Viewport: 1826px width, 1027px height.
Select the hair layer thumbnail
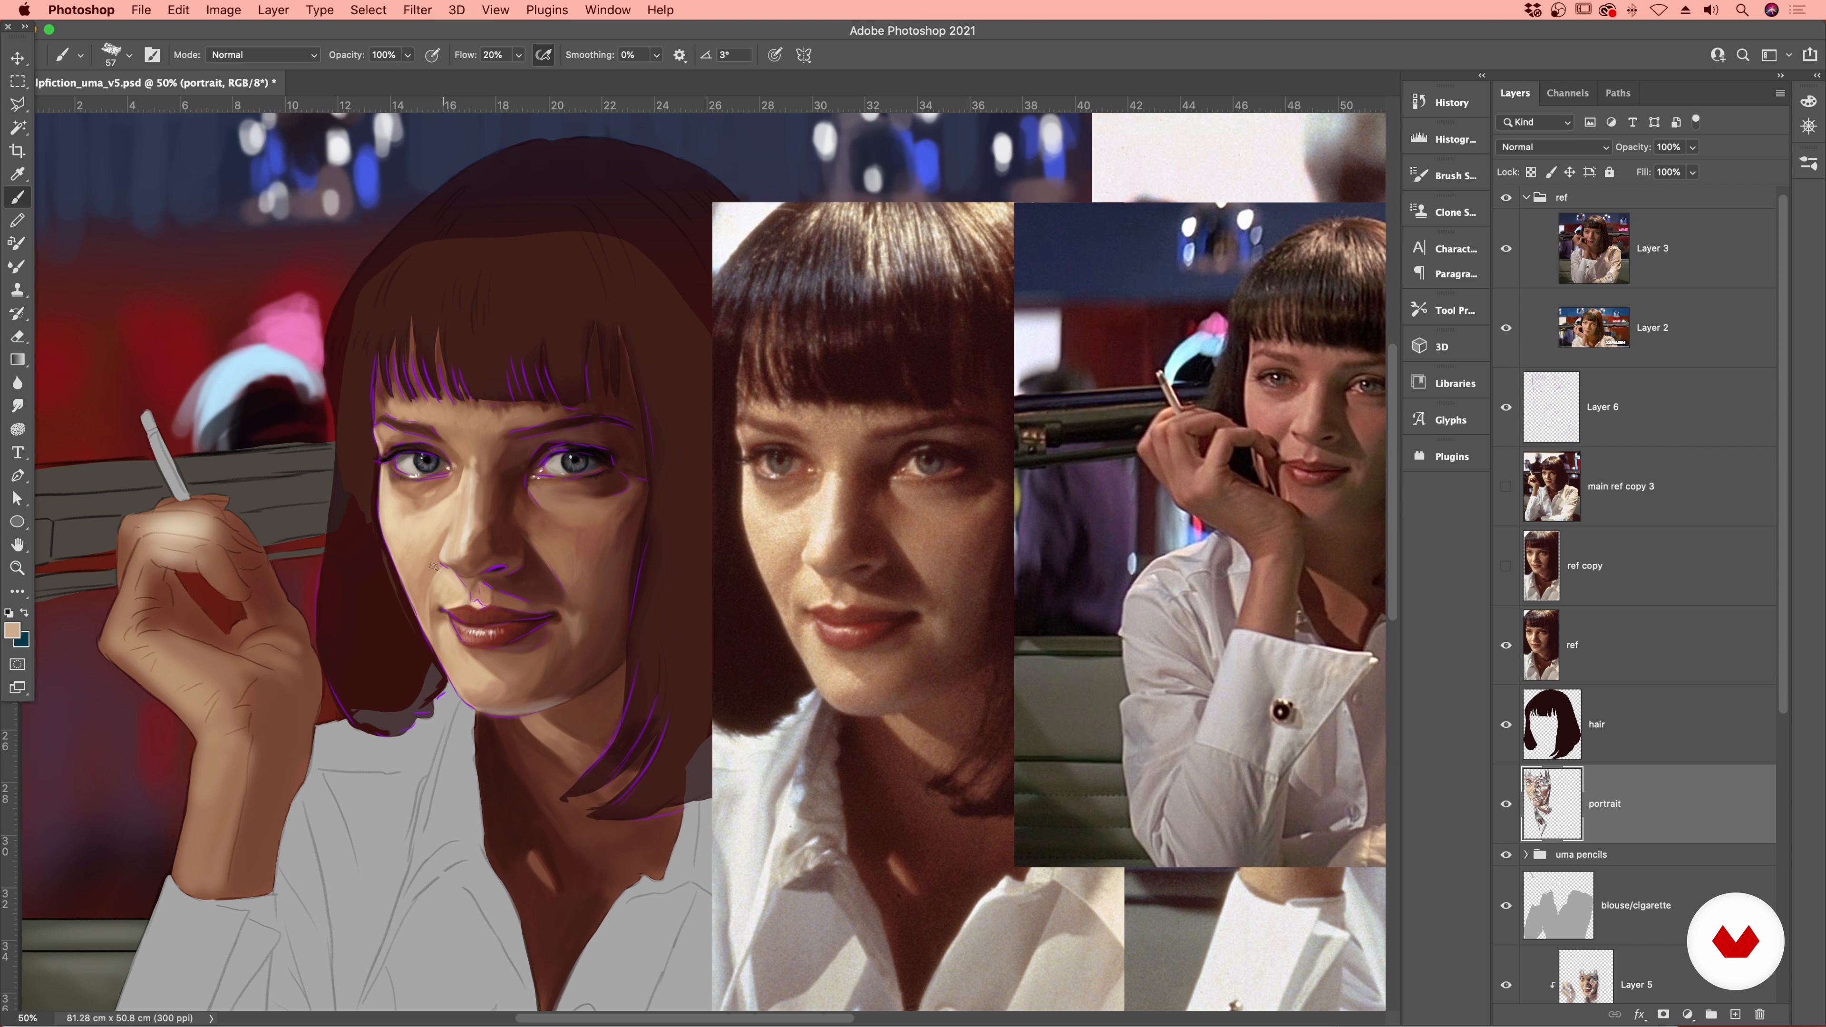click(1552, 724)
